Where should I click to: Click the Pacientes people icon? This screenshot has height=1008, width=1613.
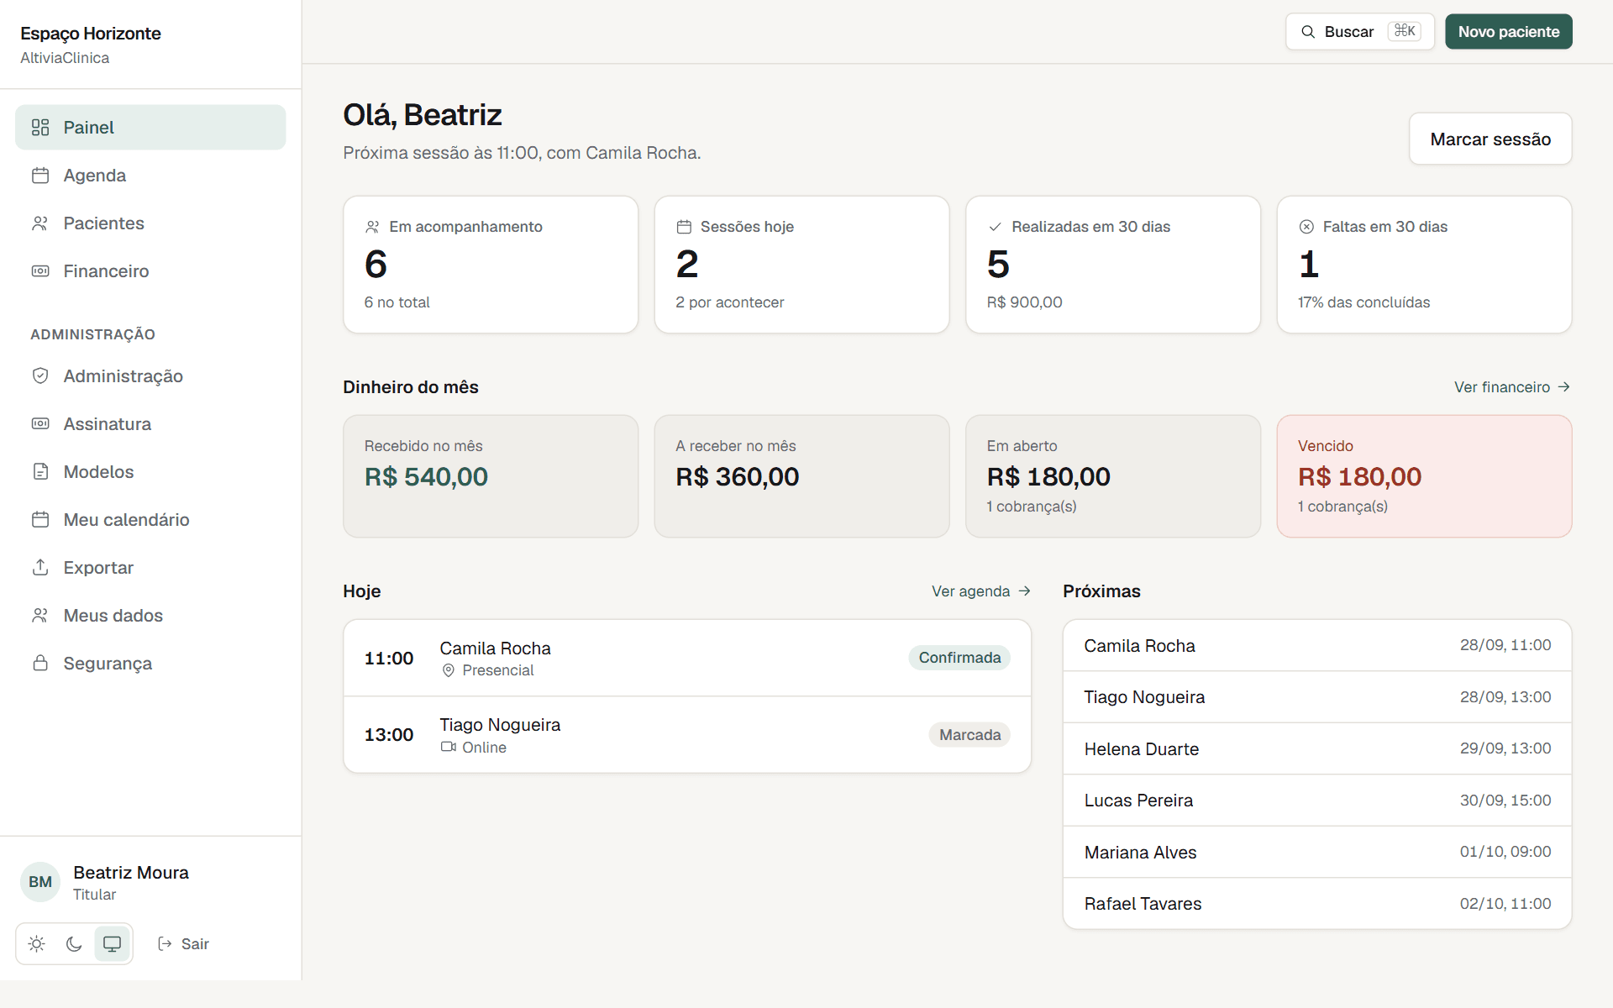tap(40, 223)
